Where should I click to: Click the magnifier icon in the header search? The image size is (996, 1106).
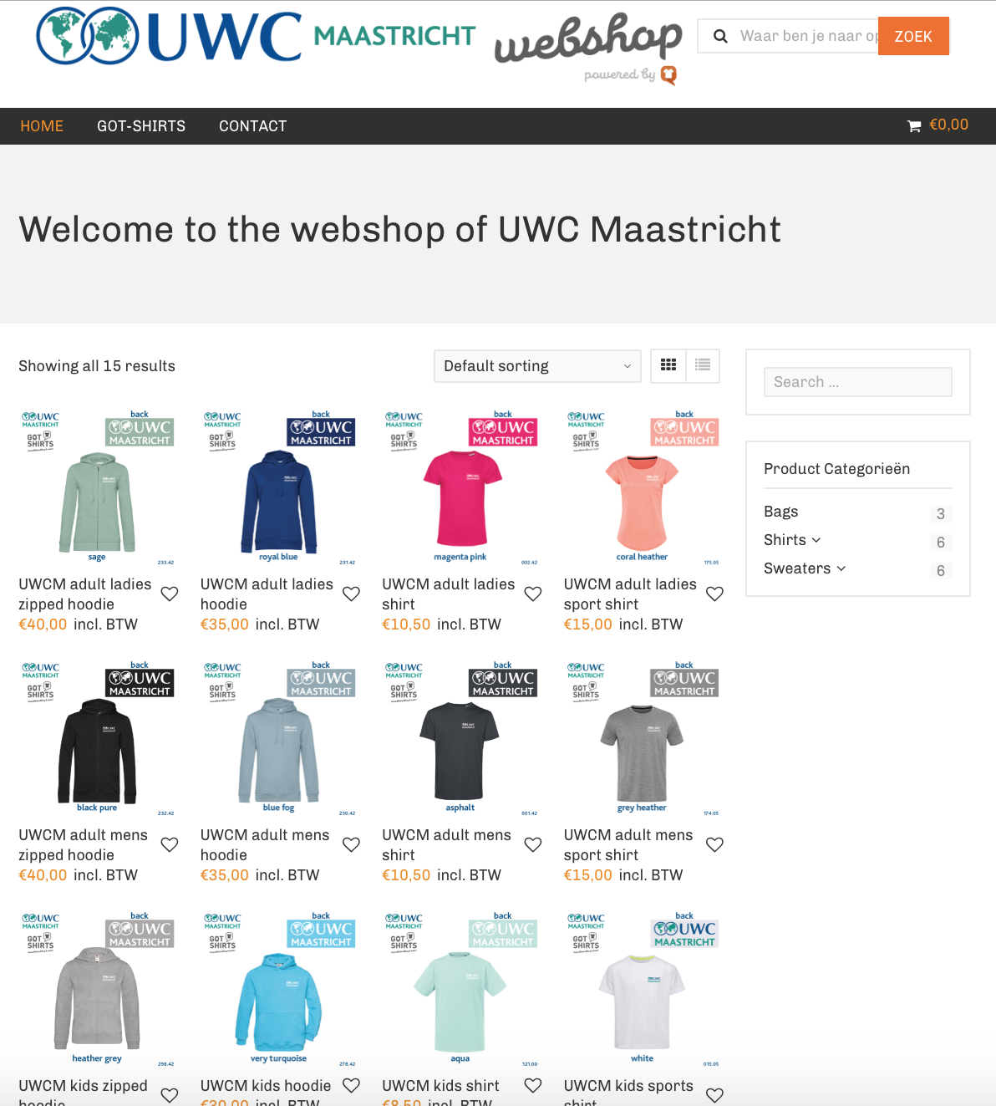[720, 36]
